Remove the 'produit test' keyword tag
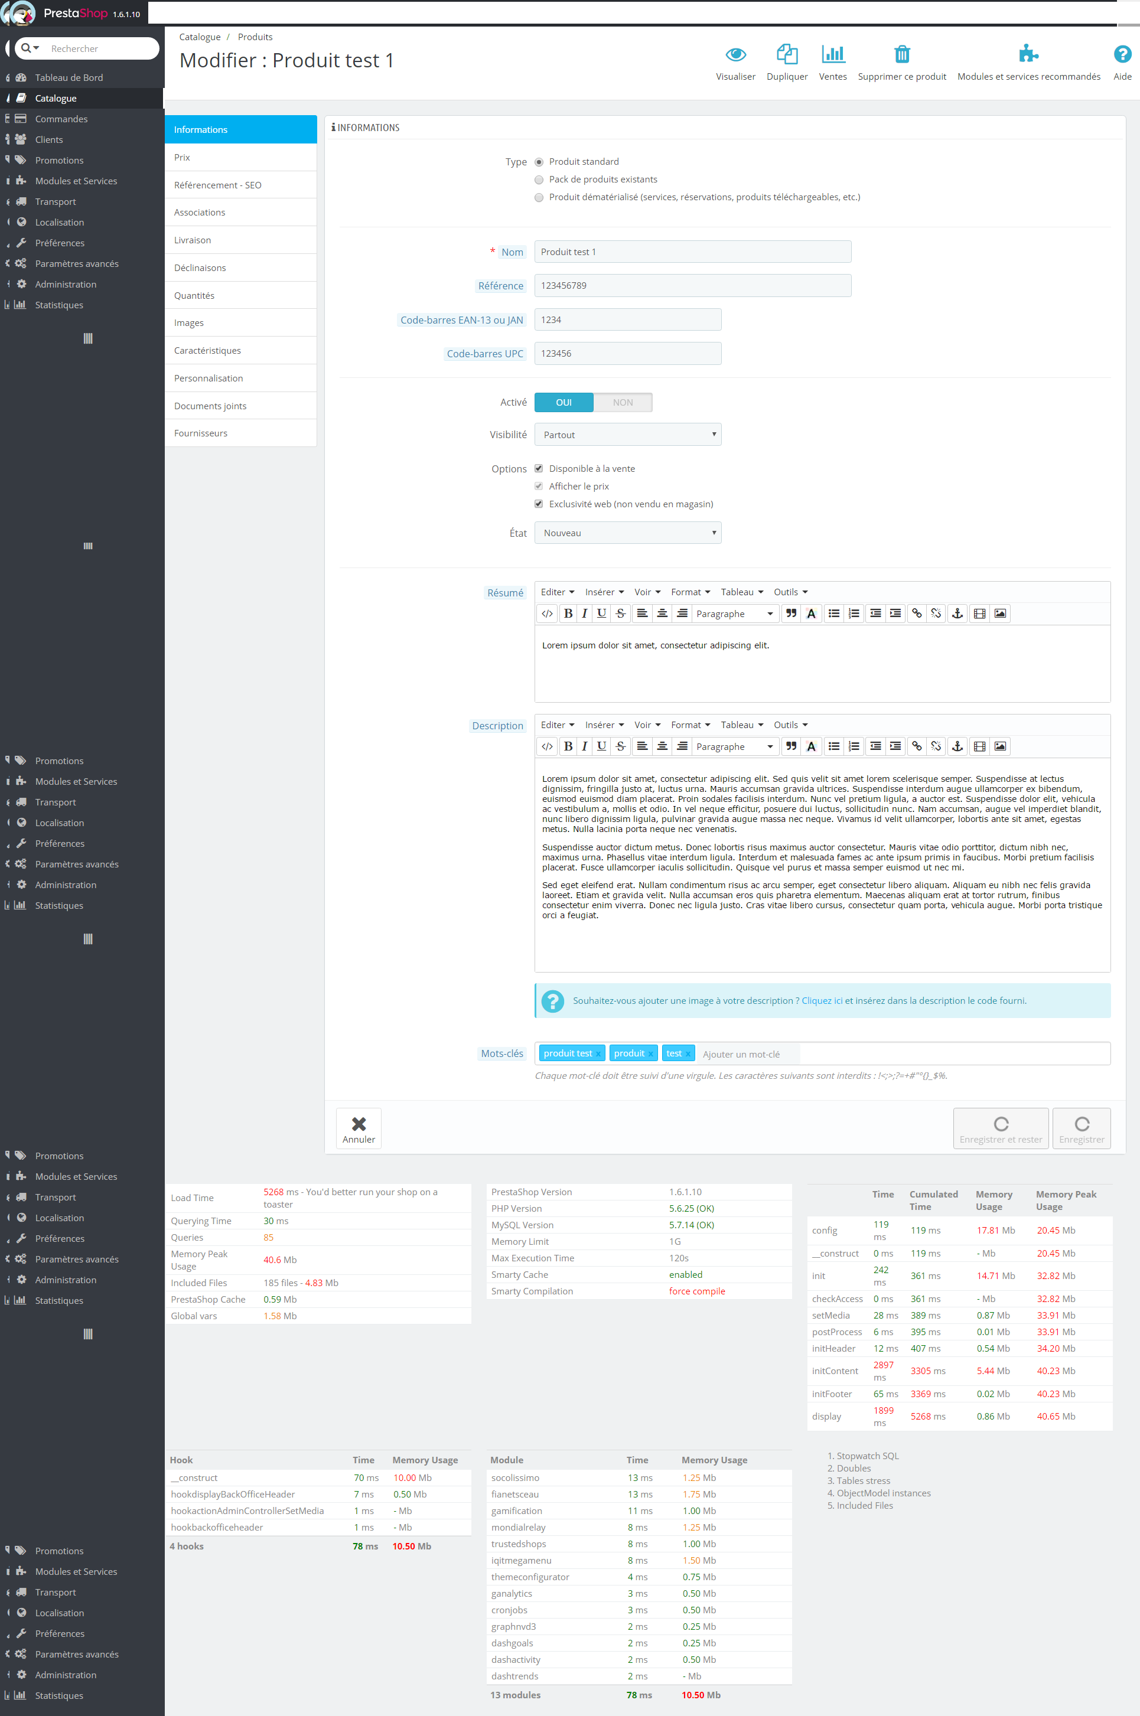The height and width of the screenshot is (1716, 1140). [598, 1055]
